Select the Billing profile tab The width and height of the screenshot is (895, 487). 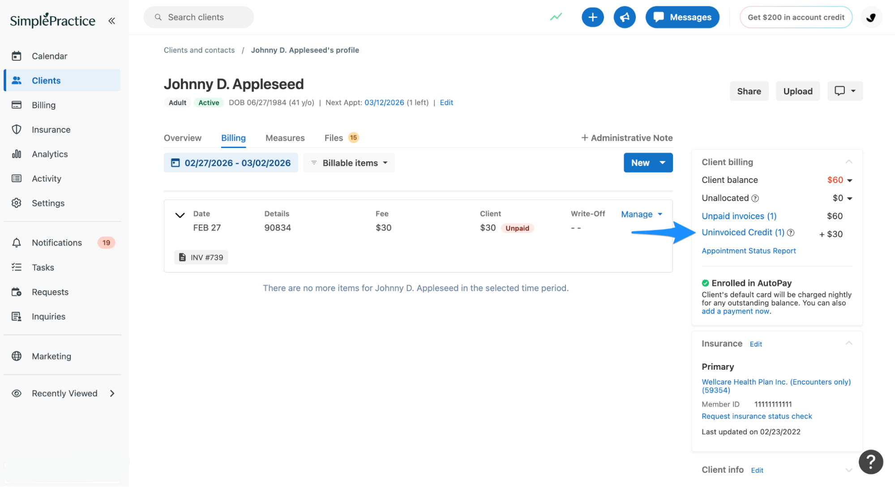(233, 138)
